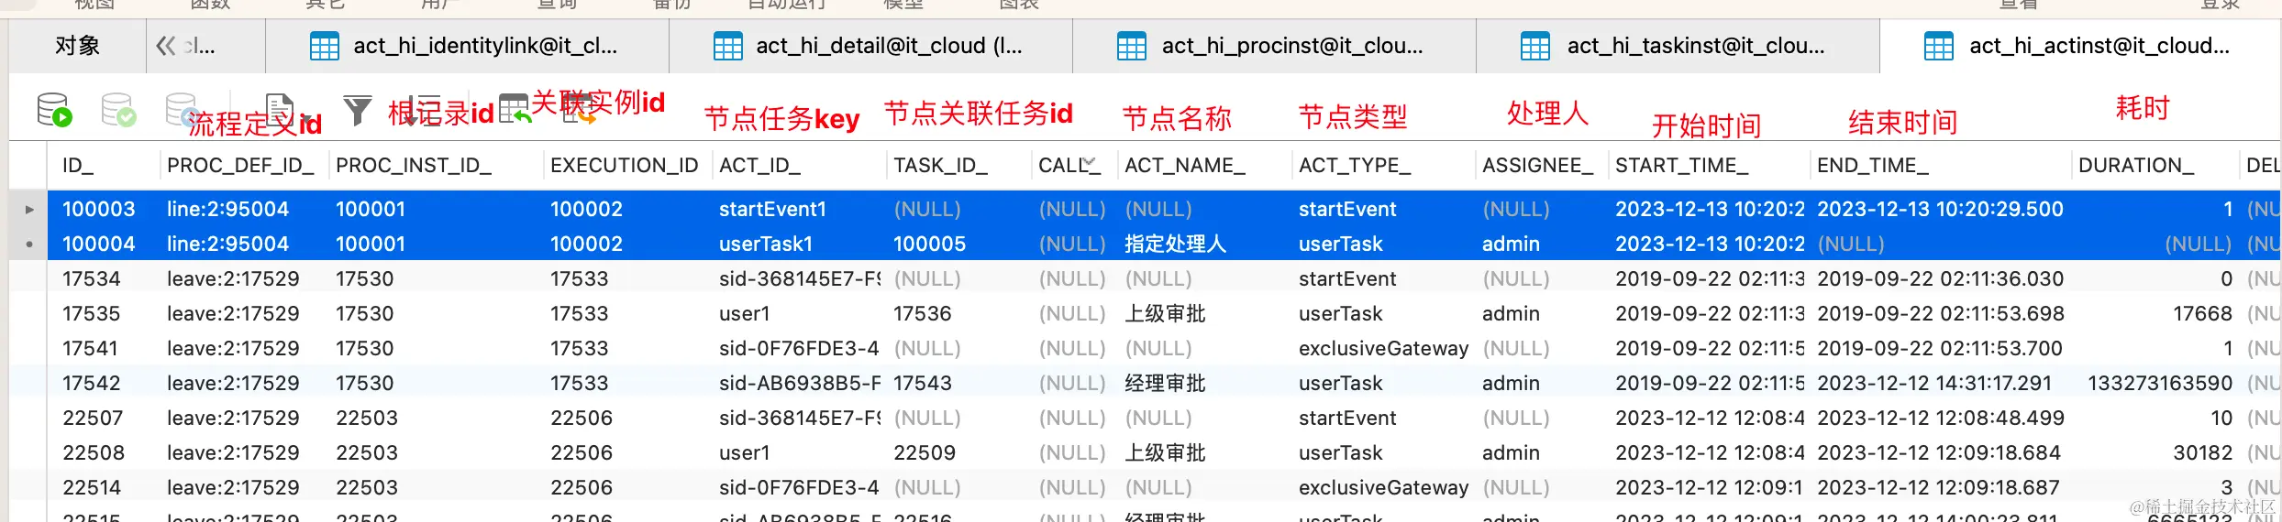Click the EXECUTION_ID column header
Screen dimensions: 2282x522
pyautogui.click(x=627, y=166)
